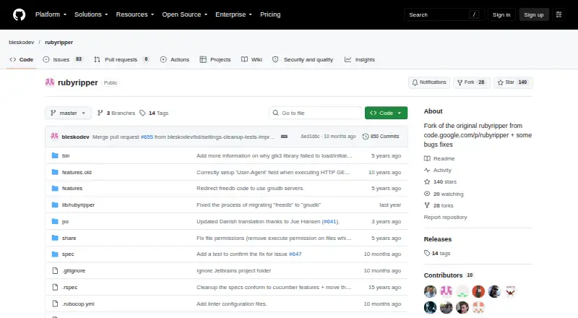Open the bleskodev owner link
This screenshot has height=318, width=578.
point(22,42)
